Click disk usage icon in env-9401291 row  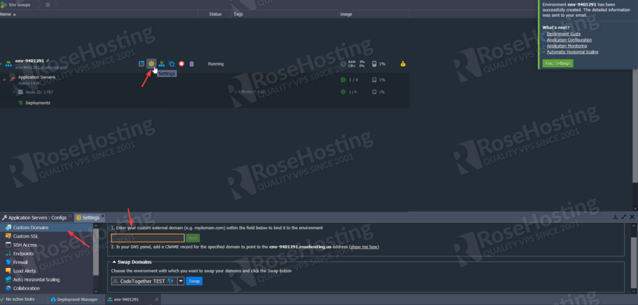point(374,64)
